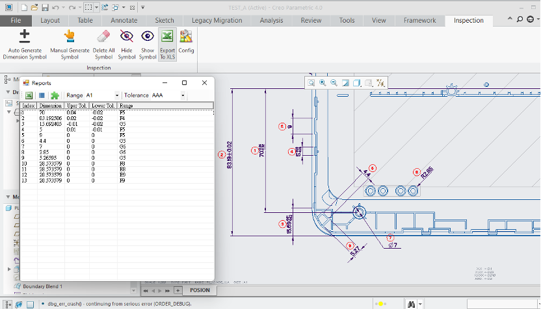
Task: Click Delete All Symbol eraser icon
Action: coord(103,36)
